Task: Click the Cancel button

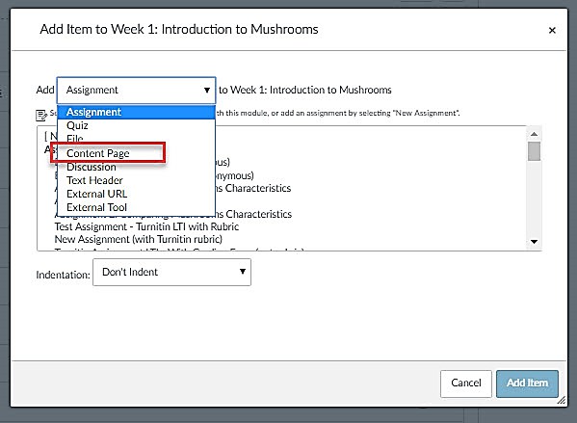Action: pyautogui.click(x=466, y=383)
